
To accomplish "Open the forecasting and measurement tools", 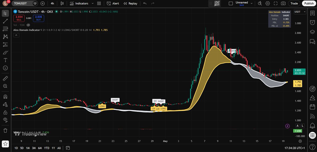I will point(5,44).
